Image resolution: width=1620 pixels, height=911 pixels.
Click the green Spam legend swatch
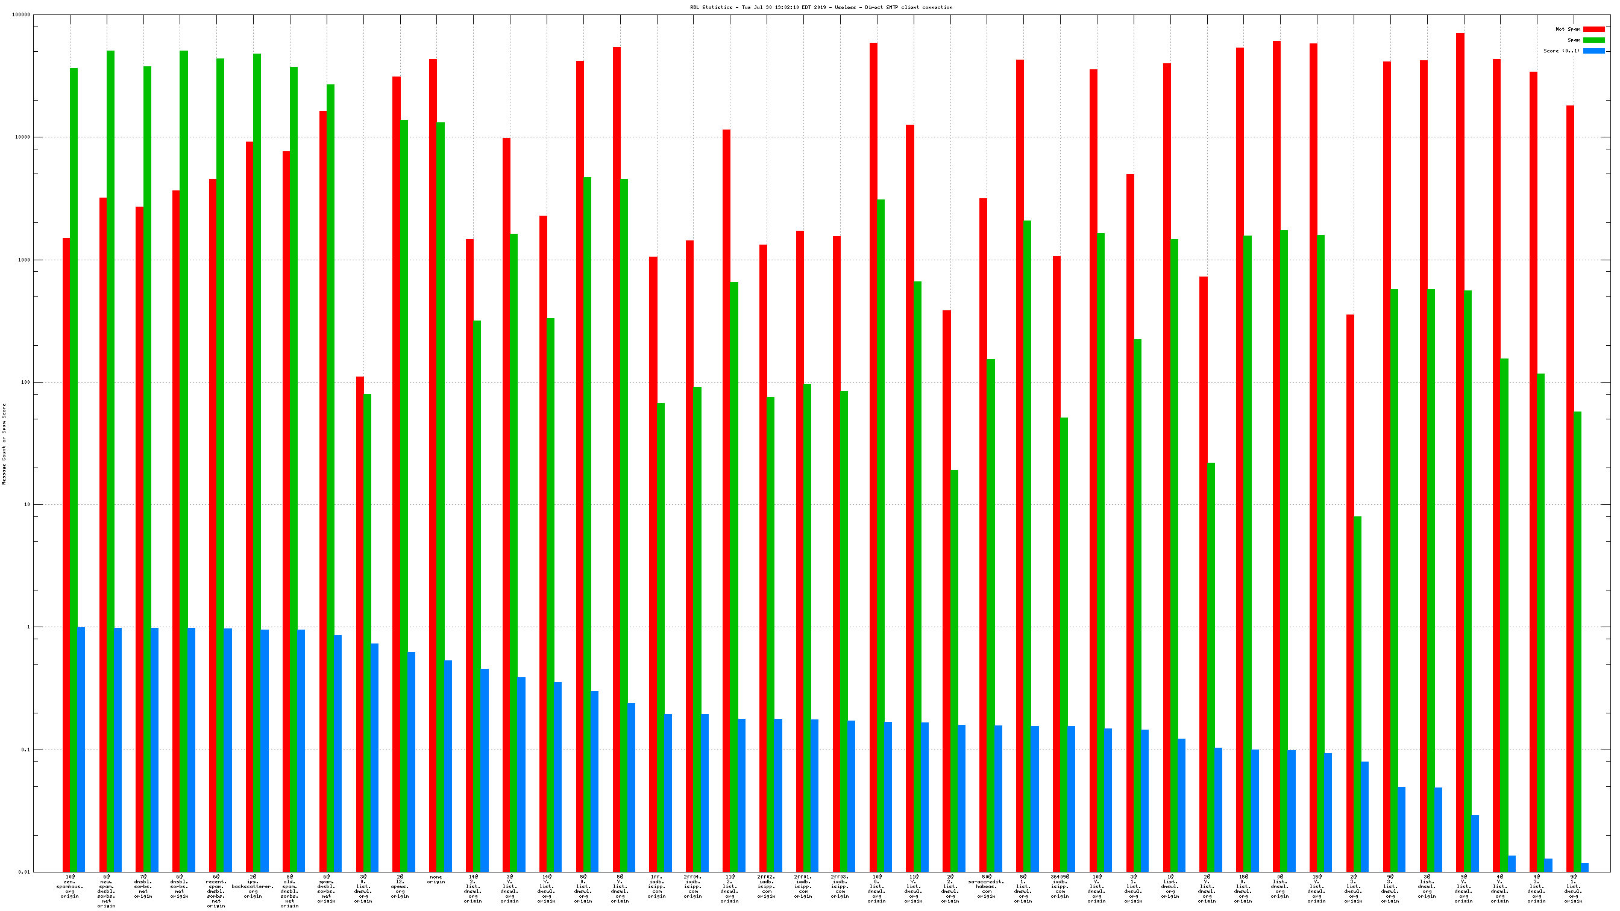click(1593, 40)
